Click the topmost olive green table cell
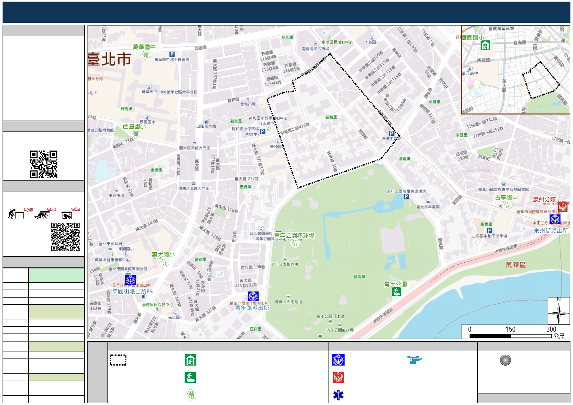Screen dimensions: 573x405 coord(56,312)
